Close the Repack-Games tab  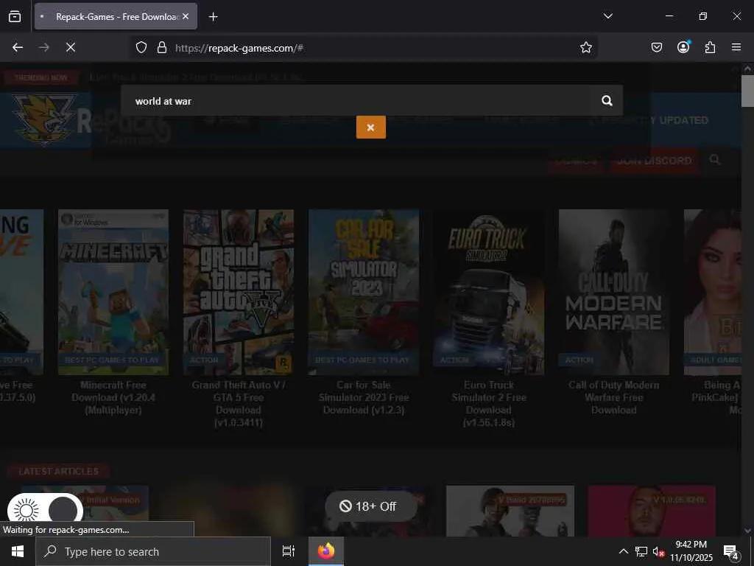(x=186, y=16)
